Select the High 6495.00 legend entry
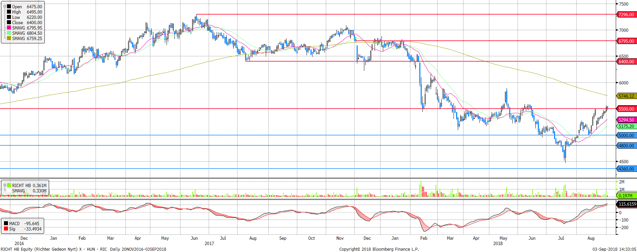 coord(27,12)
